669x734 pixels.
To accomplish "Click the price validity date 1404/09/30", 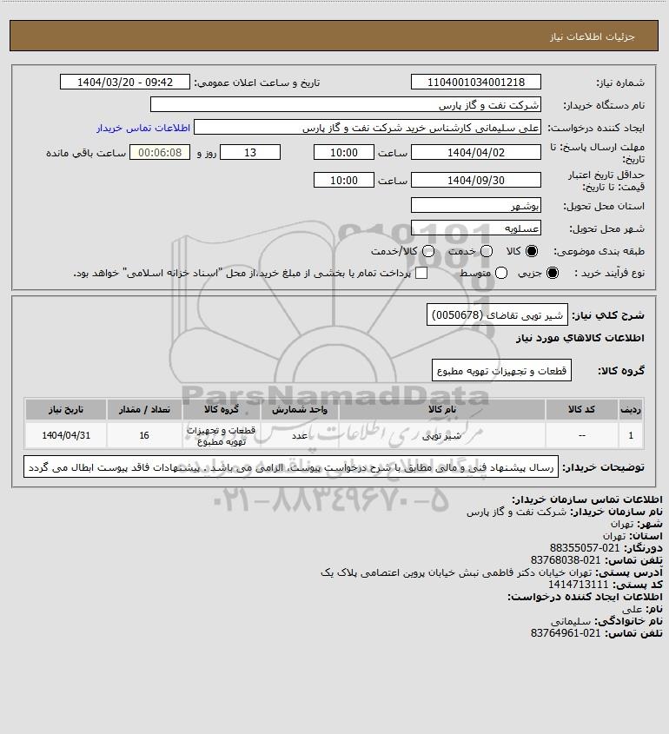I will (x=475, y=180).
